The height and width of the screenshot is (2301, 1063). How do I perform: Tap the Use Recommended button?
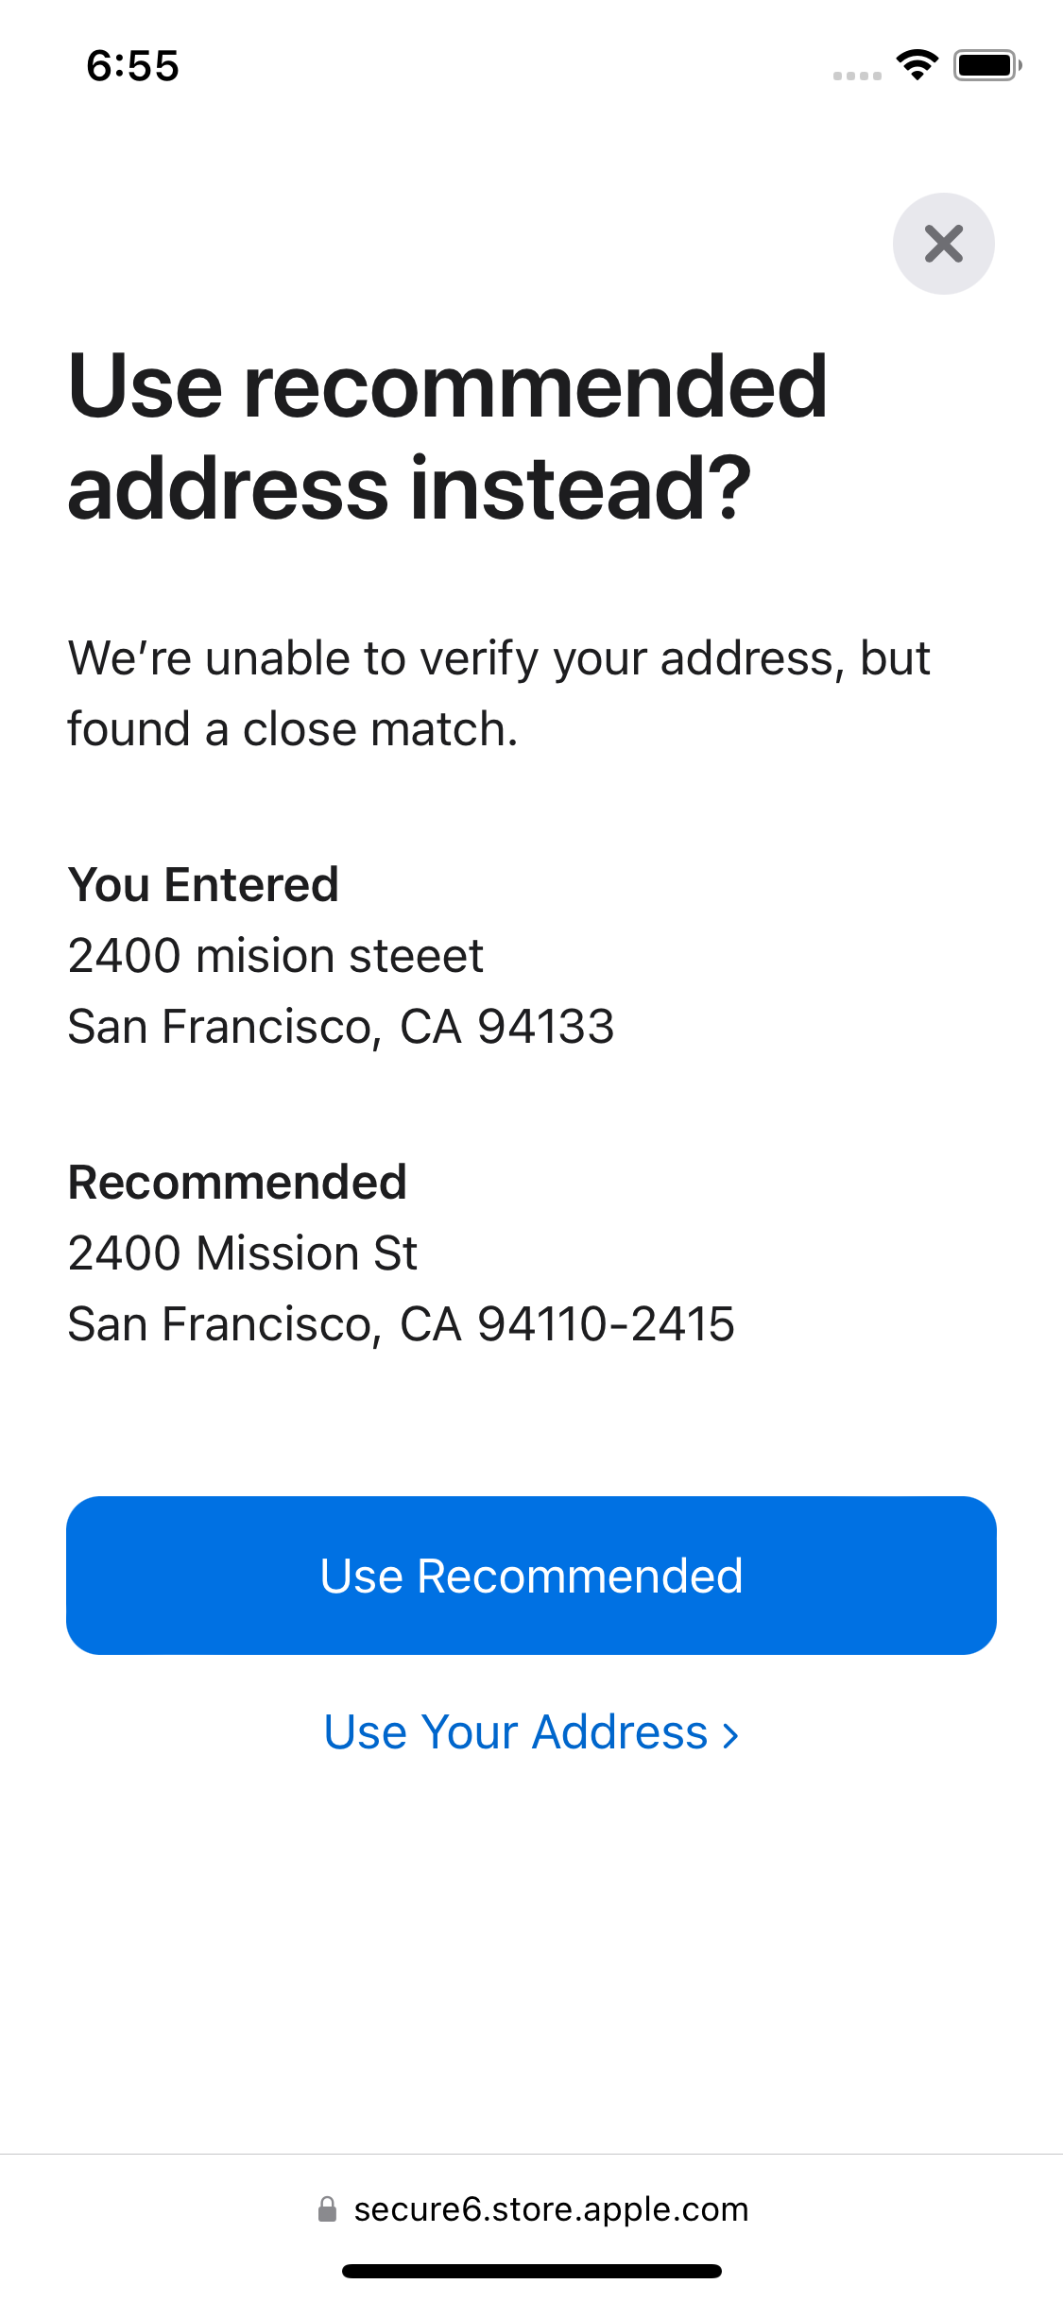(x=531, y=1576)
